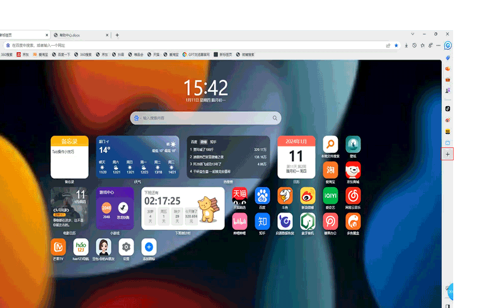Image resolution: width=484 pixels, height=308 pixels.
Task: Select the 知乎 tab in the hot search widget
Action: click(213, 142)
